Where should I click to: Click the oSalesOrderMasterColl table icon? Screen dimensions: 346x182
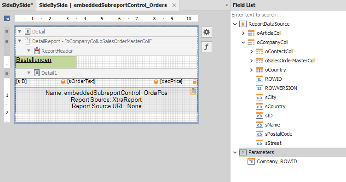[x=259, y=61]
